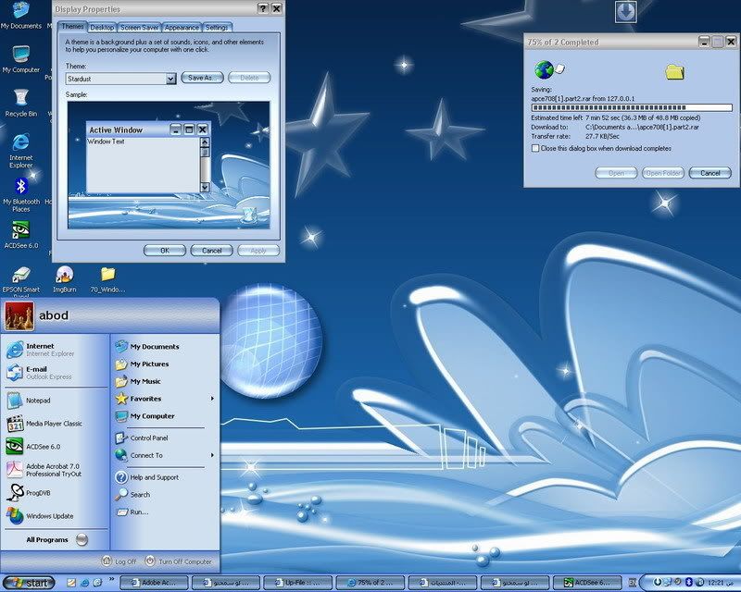Viewport: 741px width, 592px height.
Task: Launch ACDSee 6.0 from the desktop
Action: (20, 235)
